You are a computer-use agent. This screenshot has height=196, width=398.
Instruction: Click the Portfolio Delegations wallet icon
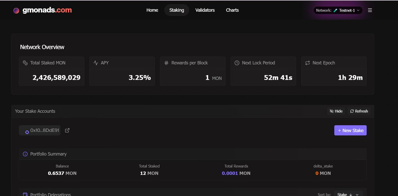pyautogui.click(x=25, y=194)
